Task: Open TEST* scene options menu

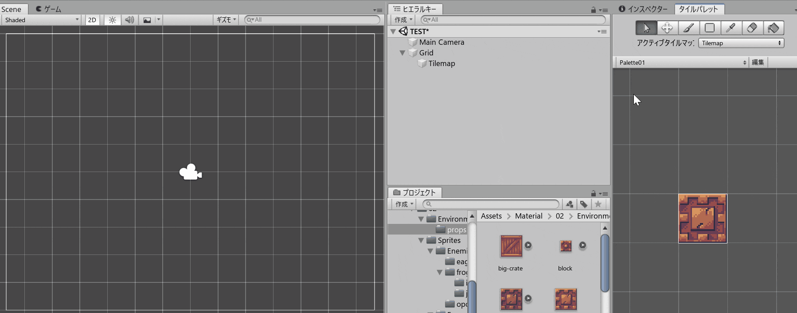Action: 602,31
